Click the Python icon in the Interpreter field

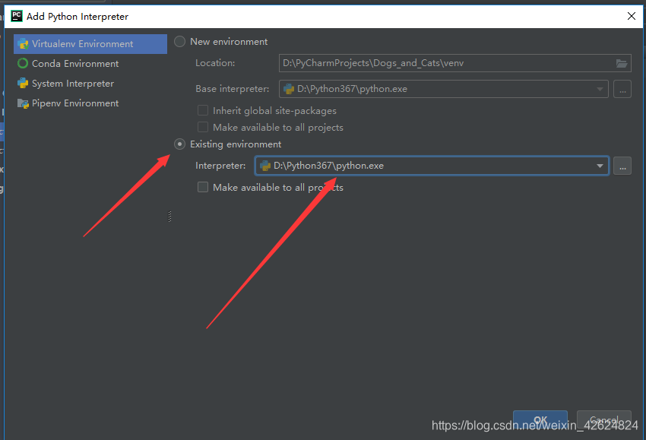click(x=265, y=166)
